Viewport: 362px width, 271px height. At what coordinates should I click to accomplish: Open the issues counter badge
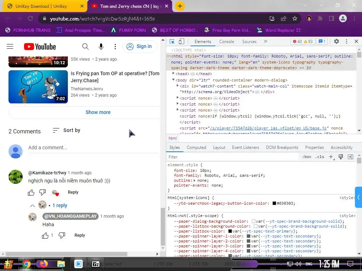[x=322, y=42]
